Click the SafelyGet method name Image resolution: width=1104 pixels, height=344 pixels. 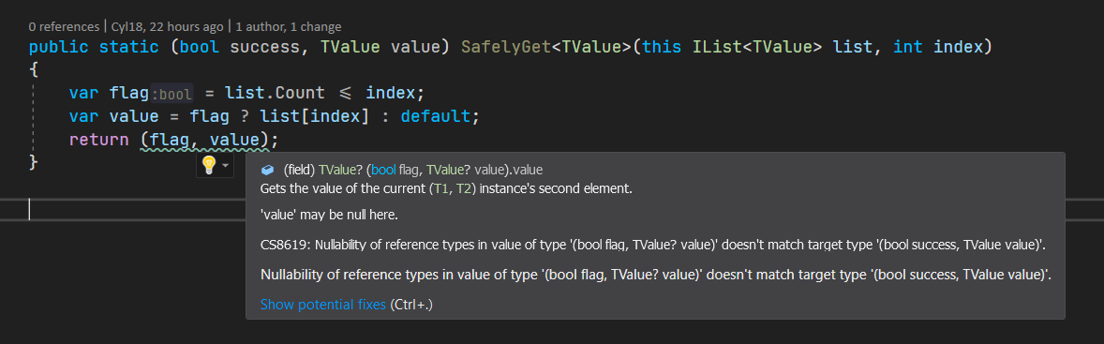point(505,48)
